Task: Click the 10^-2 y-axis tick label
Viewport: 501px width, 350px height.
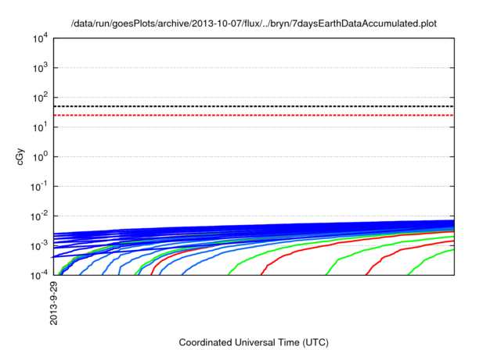Action: pos(38,216)
